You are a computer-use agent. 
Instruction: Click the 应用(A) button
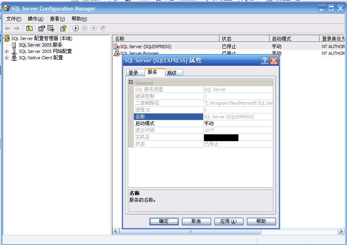point(229,221)
